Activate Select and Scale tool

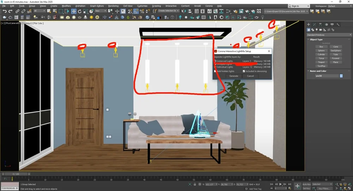(x=85, y=11)
